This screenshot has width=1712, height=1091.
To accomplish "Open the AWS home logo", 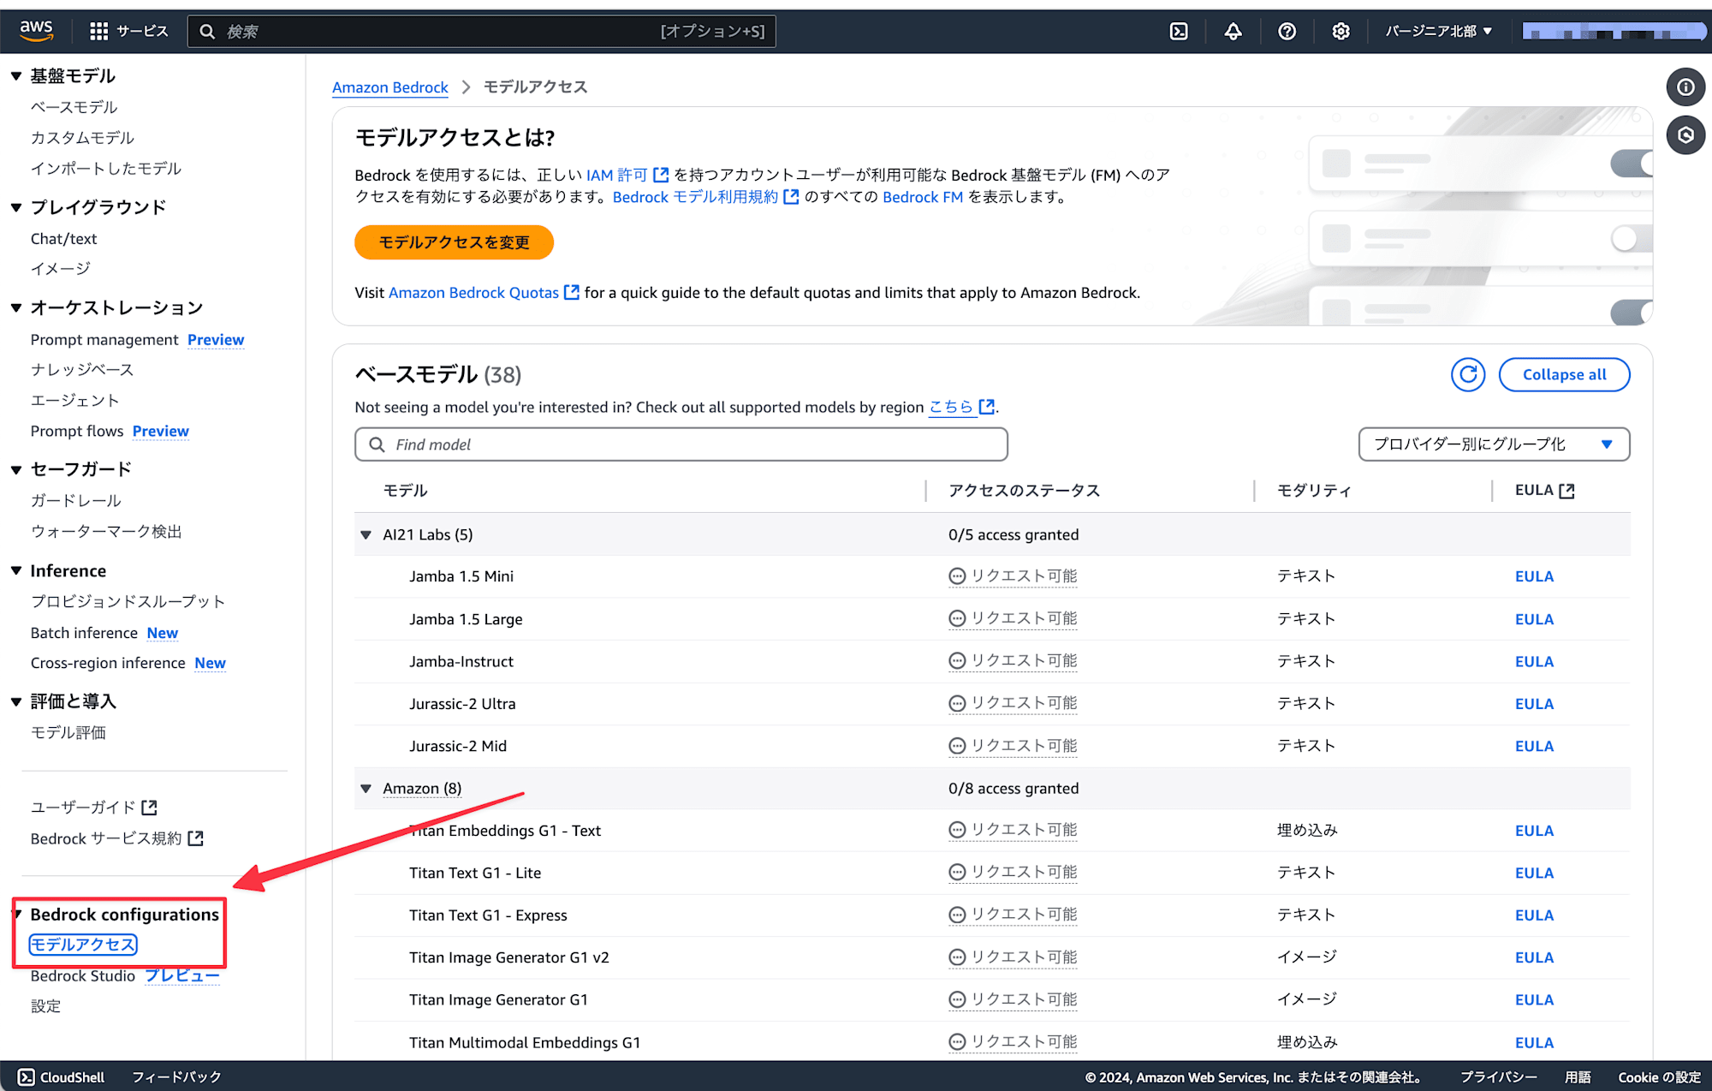I will [36, 31].
